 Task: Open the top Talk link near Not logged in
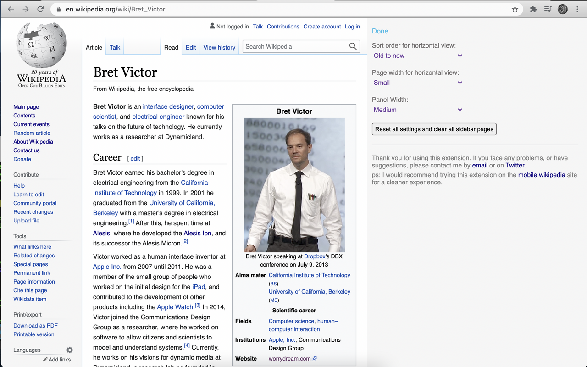[258, 27]
